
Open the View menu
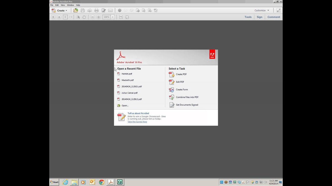[63, 5]
